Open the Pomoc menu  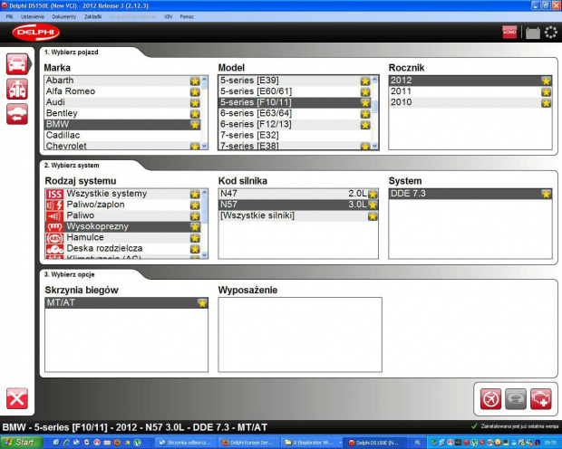[x=187, y=17]
